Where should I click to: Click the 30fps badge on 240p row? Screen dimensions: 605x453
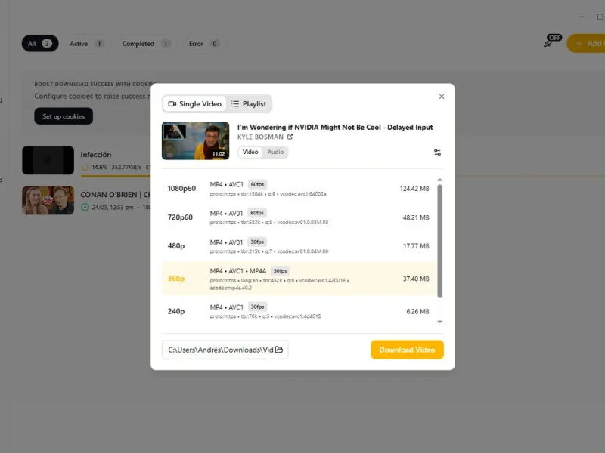257,307
